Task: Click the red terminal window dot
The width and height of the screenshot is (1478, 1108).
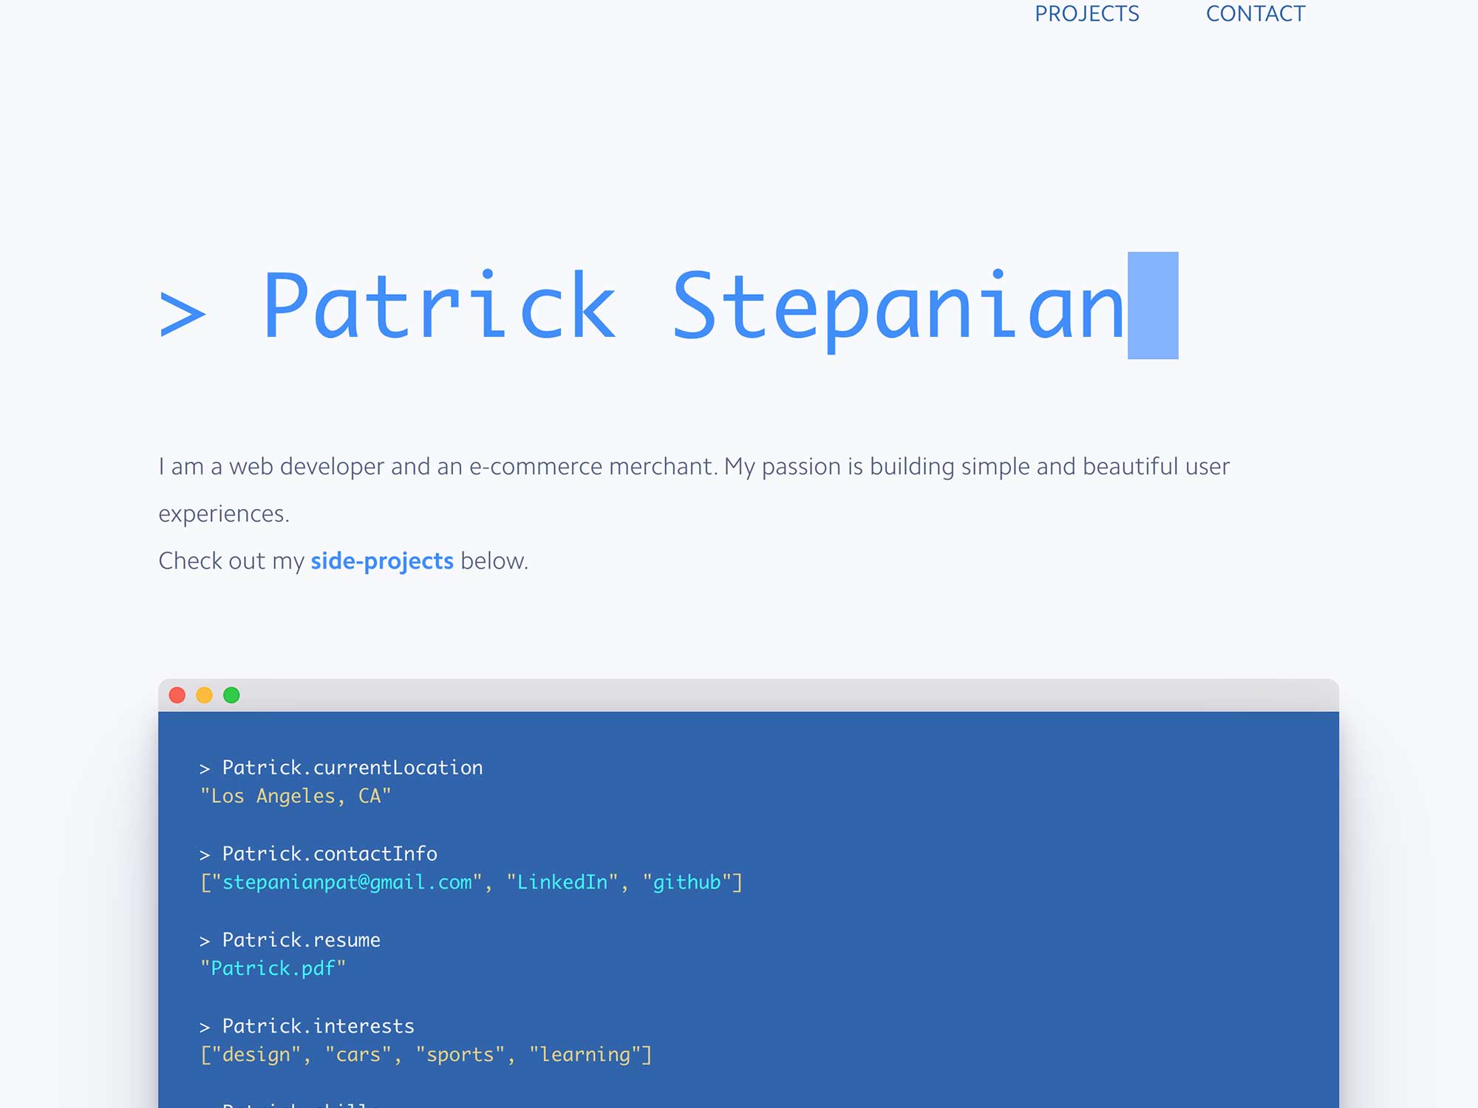Action: coord(177,695)
